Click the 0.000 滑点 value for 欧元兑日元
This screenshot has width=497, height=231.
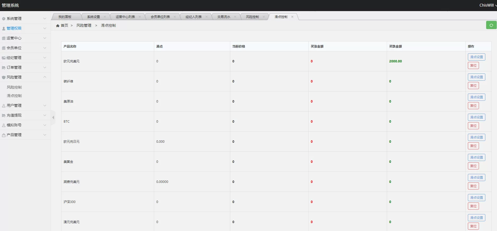[x=160, y=141]
